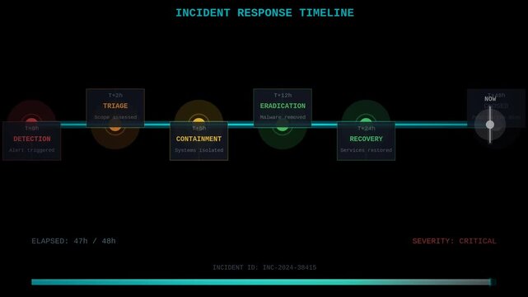Click the 'Systems isolated' description text

pos(199,150)
